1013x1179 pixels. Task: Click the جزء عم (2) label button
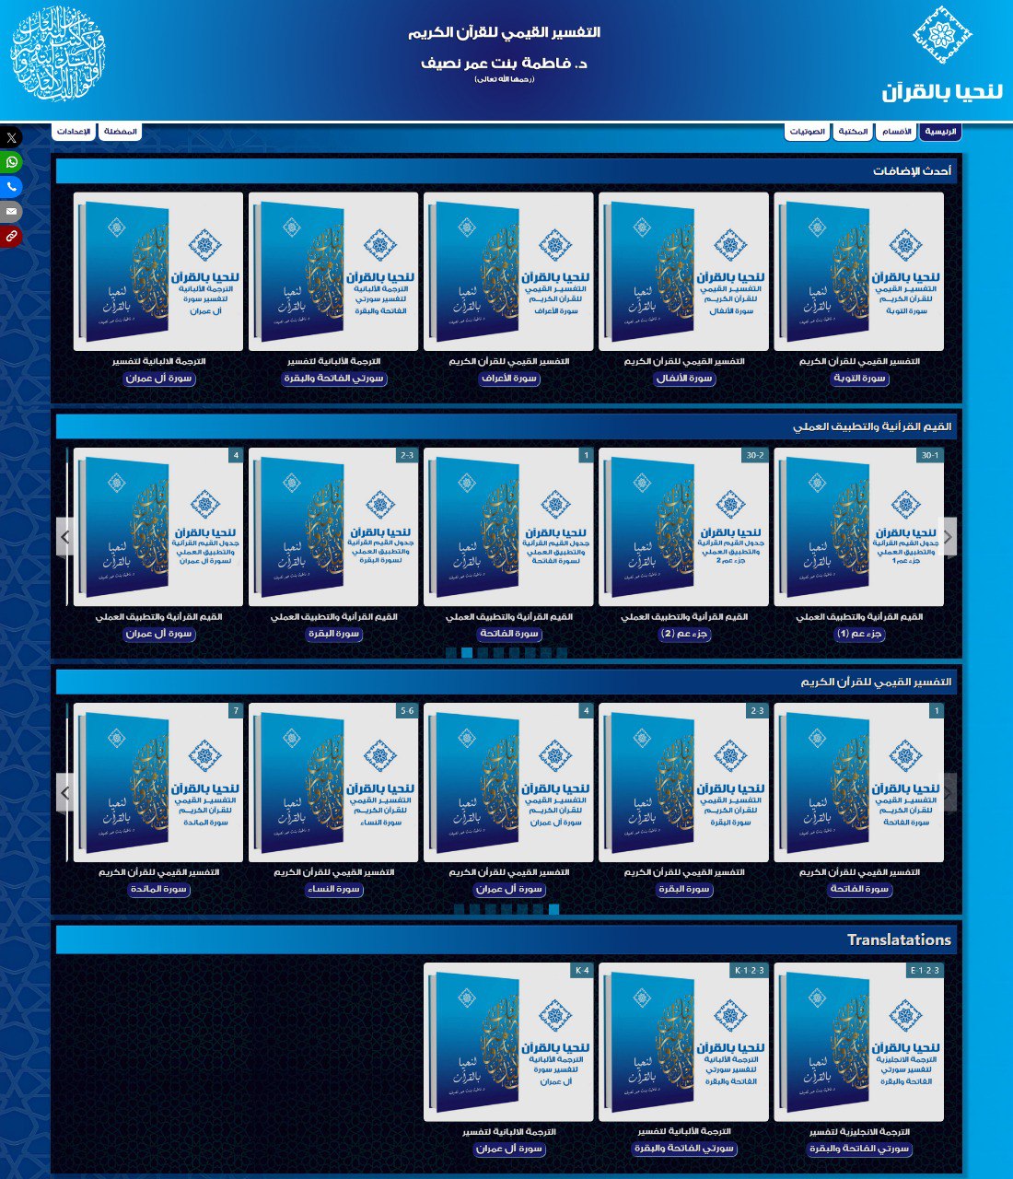coord(684,634)
